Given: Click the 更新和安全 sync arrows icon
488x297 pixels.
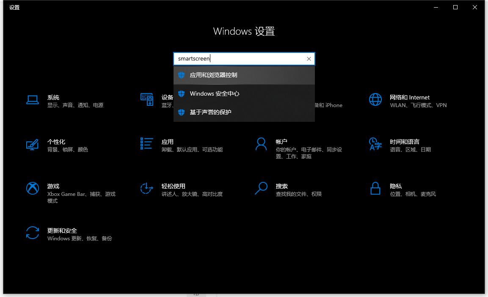Looking at the screenshot, I should pos(33,233).
